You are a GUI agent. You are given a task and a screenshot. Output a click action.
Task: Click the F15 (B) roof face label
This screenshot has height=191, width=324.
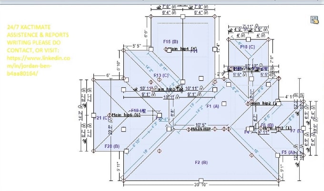point(170,41)
